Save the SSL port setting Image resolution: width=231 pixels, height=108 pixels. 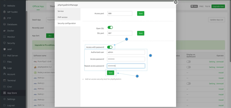point(140,33)
